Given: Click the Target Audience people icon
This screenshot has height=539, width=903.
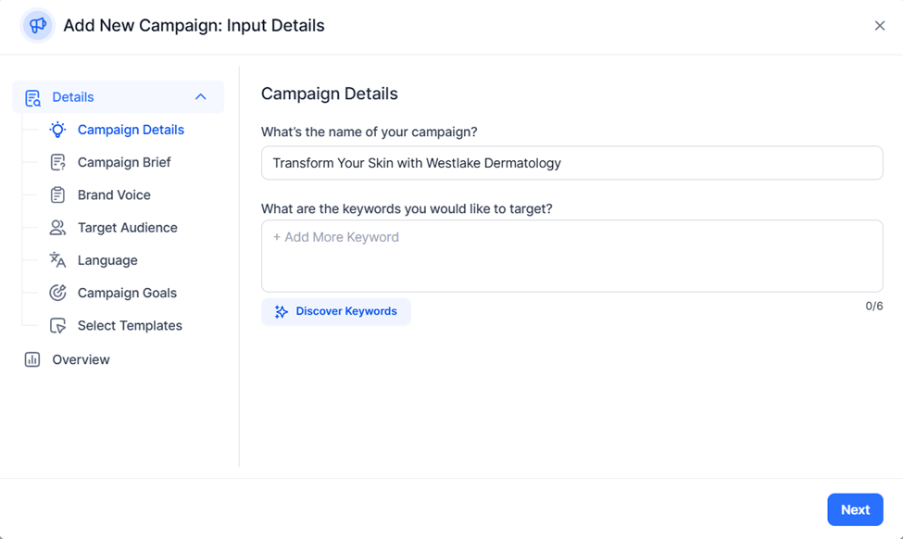Looking at the screenshot, I should 57,228.
